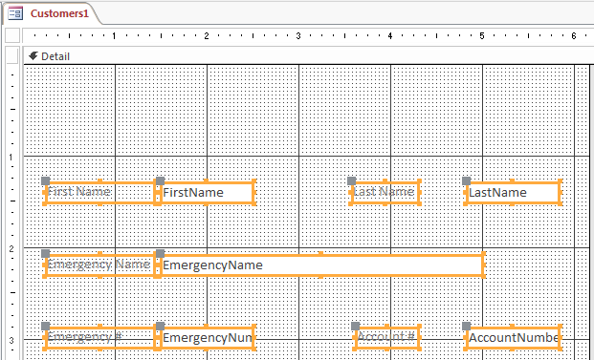Select the Emergency Name label control
The image size is (594, 360).
[x=100, y=265]
